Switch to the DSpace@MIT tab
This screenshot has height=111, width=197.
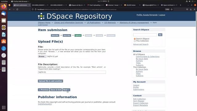[151, 5]
